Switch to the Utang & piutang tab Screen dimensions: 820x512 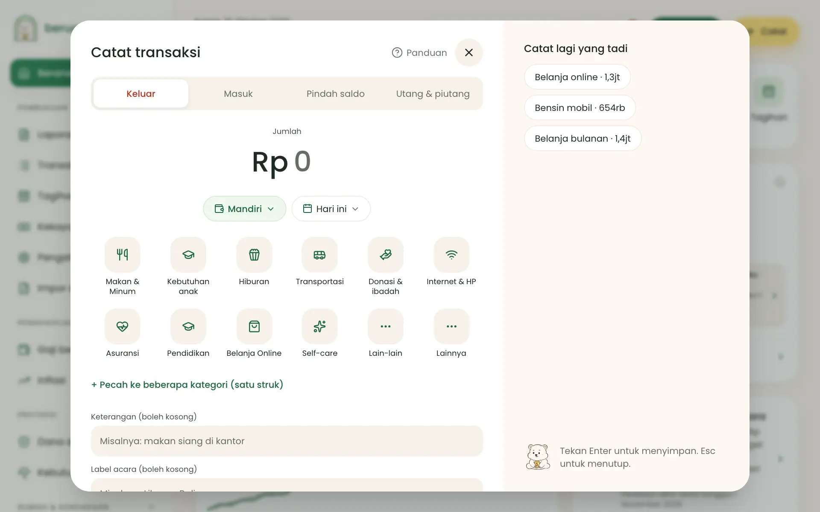click(433, 93)
